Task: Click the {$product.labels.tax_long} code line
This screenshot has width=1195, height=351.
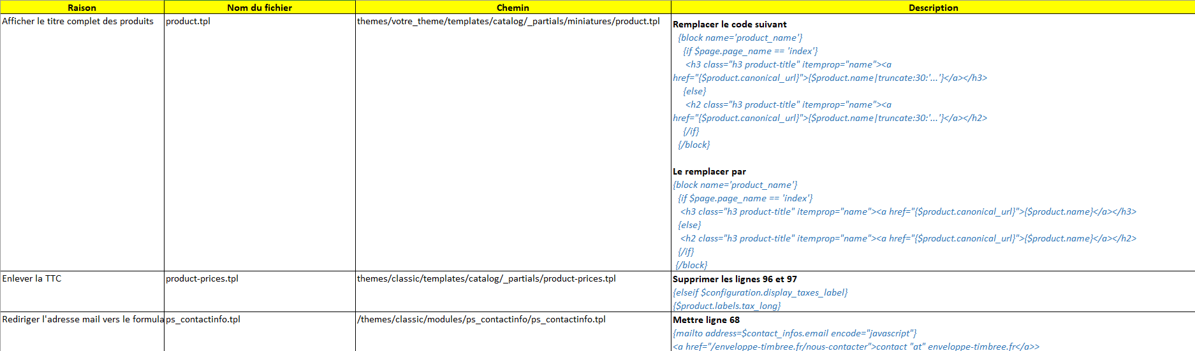Action: 726,306
